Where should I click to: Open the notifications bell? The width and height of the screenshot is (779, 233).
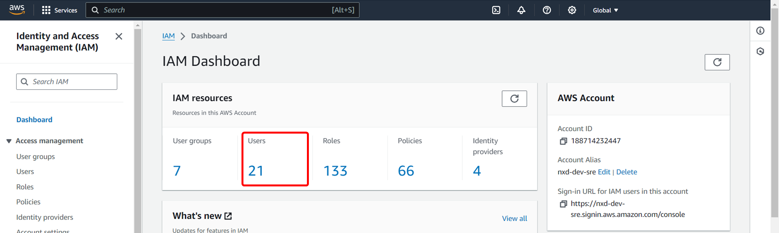click(521, 10)
